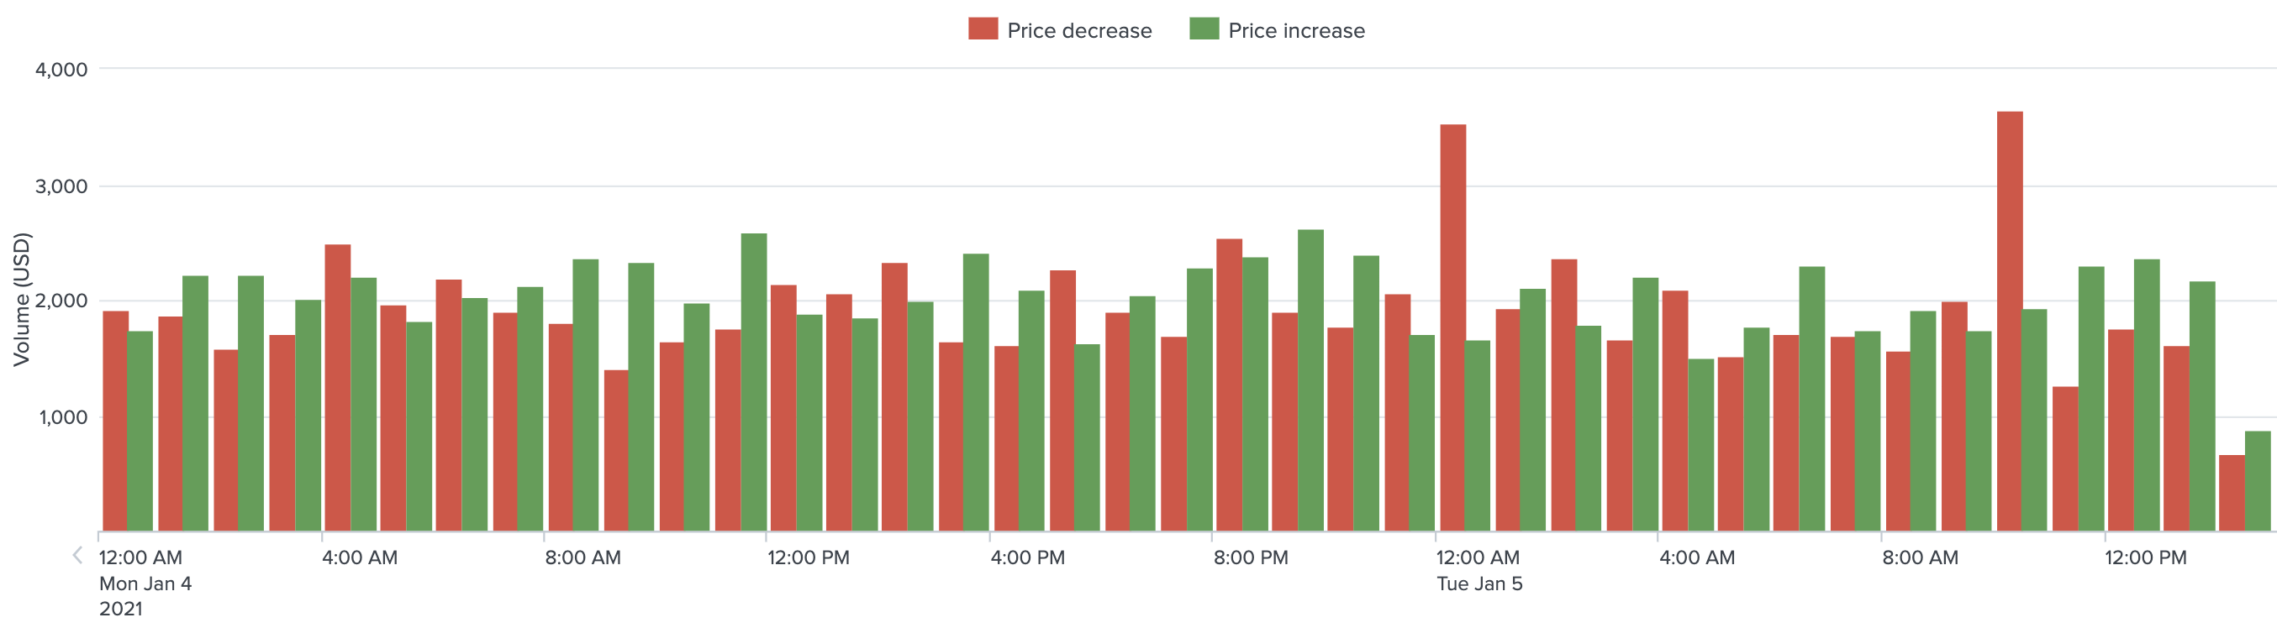The height and width of the screenshot is (628, 2277).
Task: Click the 2,000 y-axis value
Action: (61, 301)
